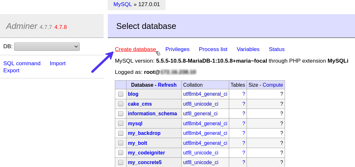Click the Import link
The image size is (355, 167).
(x=57, y=63)
